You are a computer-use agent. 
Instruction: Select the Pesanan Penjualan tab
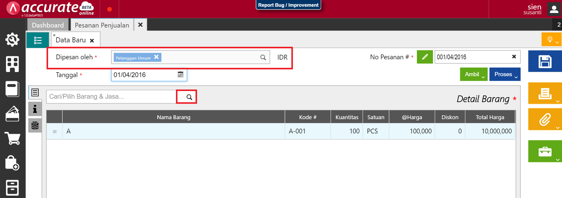click(x=102, y=25)
